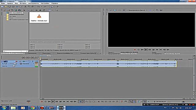The image size is (196, 110).
Task: Toggle snapping in the bottom toolbar
Action: pos(131,101)
